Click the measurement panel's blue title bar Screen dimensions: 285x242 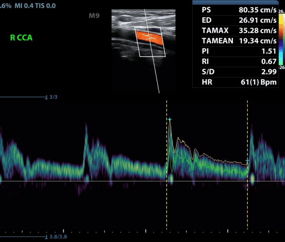(235, 2)
